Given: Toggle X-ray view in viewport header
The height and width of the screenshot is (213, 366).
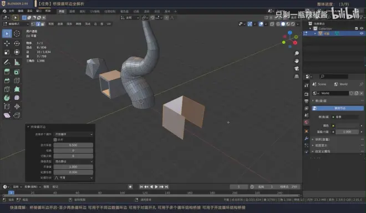Looking at the screenshot, I should click(272, 24).
